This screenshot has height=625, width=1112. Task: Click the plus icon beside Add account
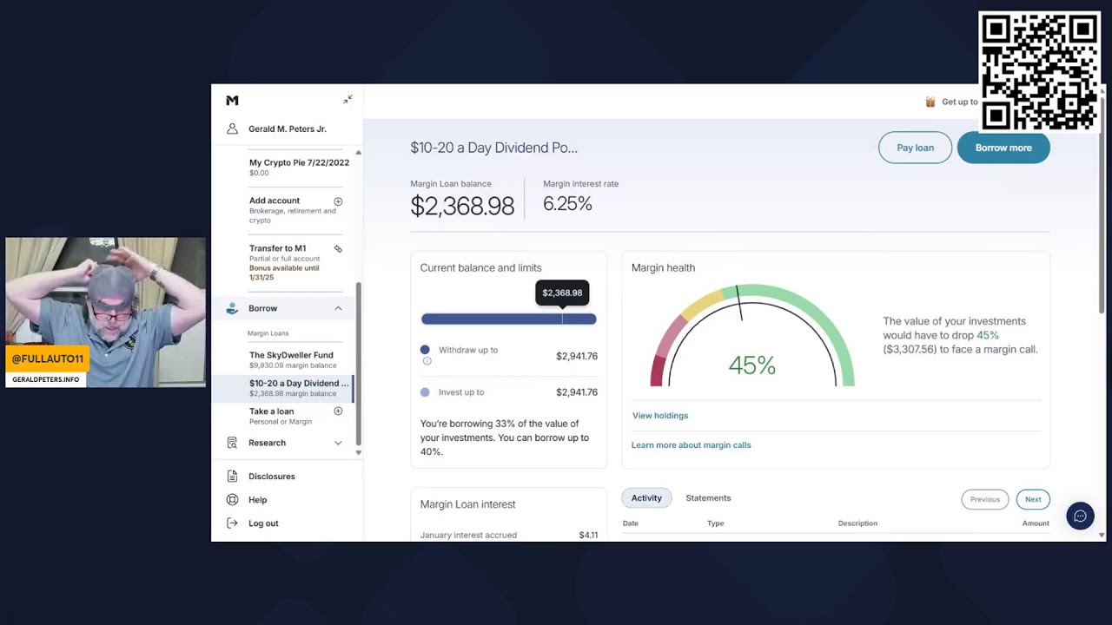(x=338, y=201)
